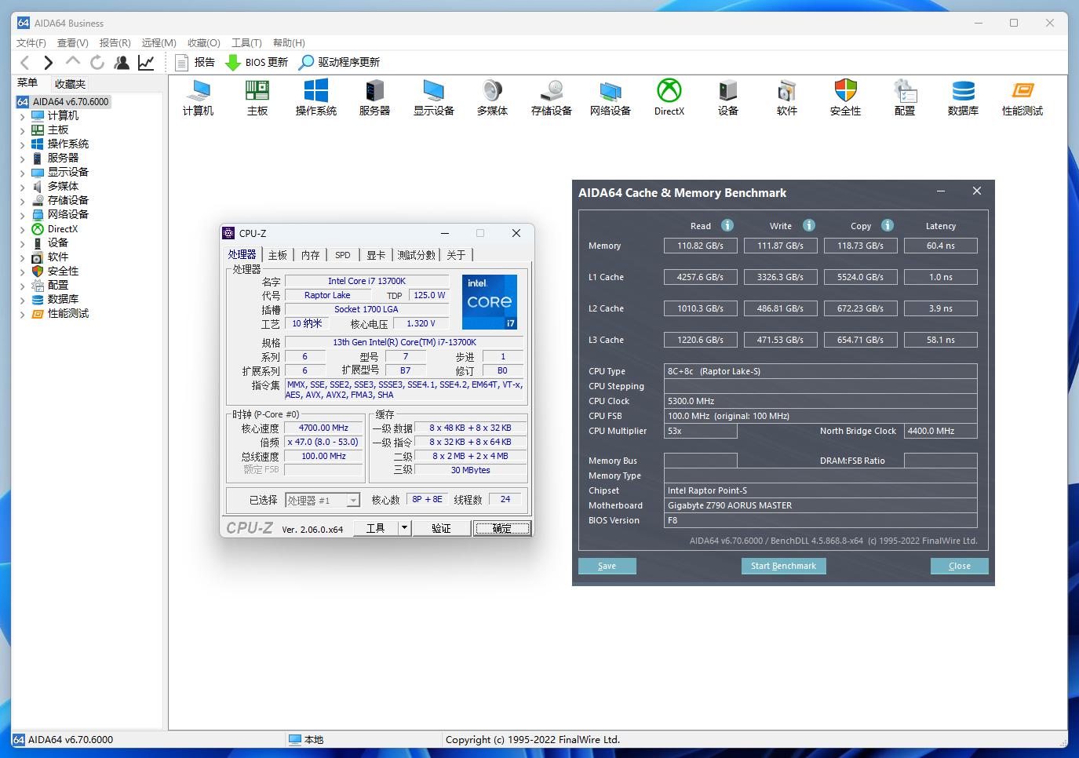Select the 存储设备 storage devices icon
The height and width of the screenshot is (758, 1079).
tap(550, 97)
